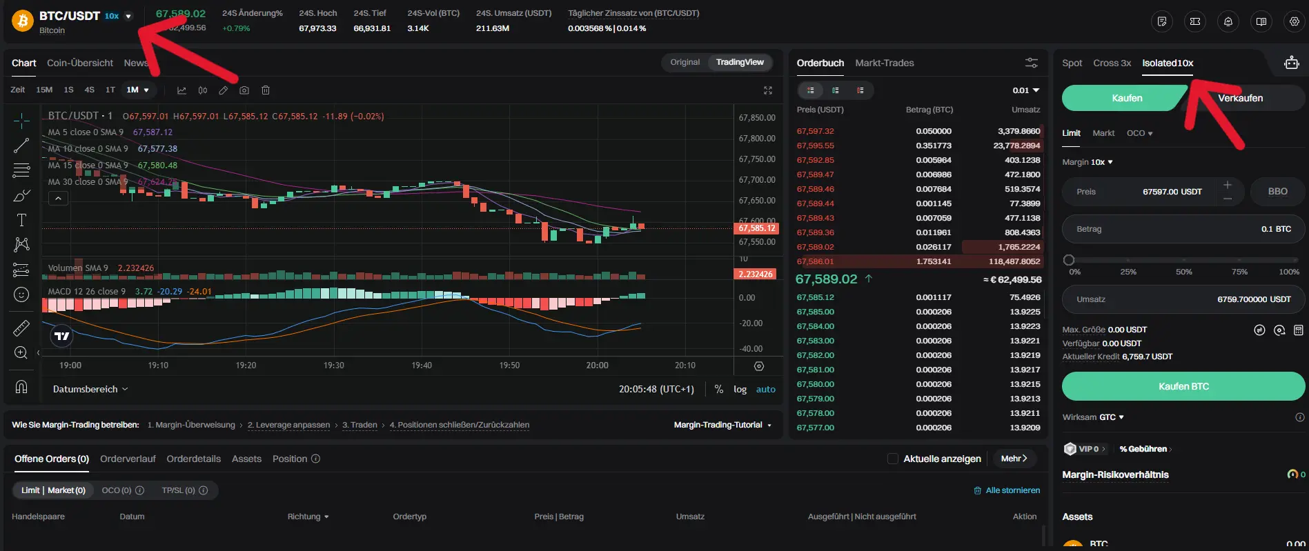Open the calculator icon
The image size is (1309, 551).
(1298, 330)
